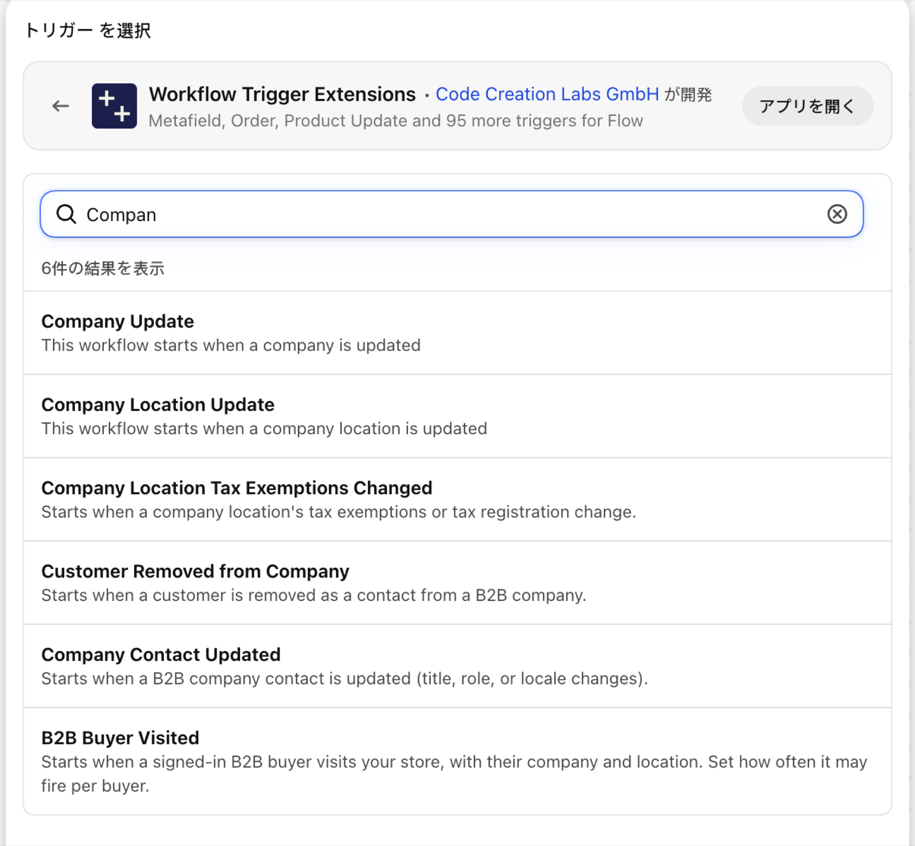Choose Company Location Tax Exemptions Changed trigger
Image resolution: width=915 pixels, height=846 pixels.
(x=457, y=499)
